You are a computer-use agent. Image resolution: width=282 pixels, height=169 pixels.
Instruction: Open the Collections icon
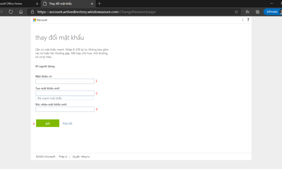pyautogui.click(x=257, y=12)
